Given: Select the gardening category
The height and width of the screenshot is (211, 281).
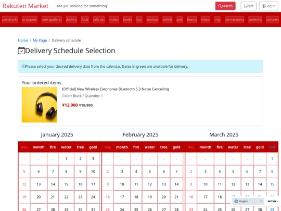Looking at the screenshot, I should (255, 20).
